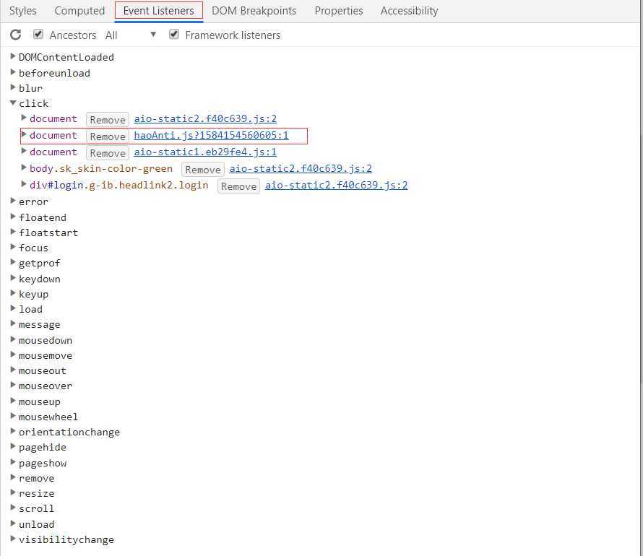Expand the focus event
643x556 pixels.
click(x=13, y=247)
